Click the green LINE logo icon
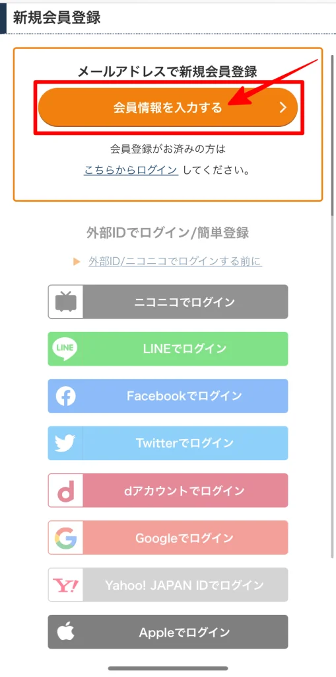The height and width of the screenshot is (677, 336). pyautogui.click(x=65, y=349)
